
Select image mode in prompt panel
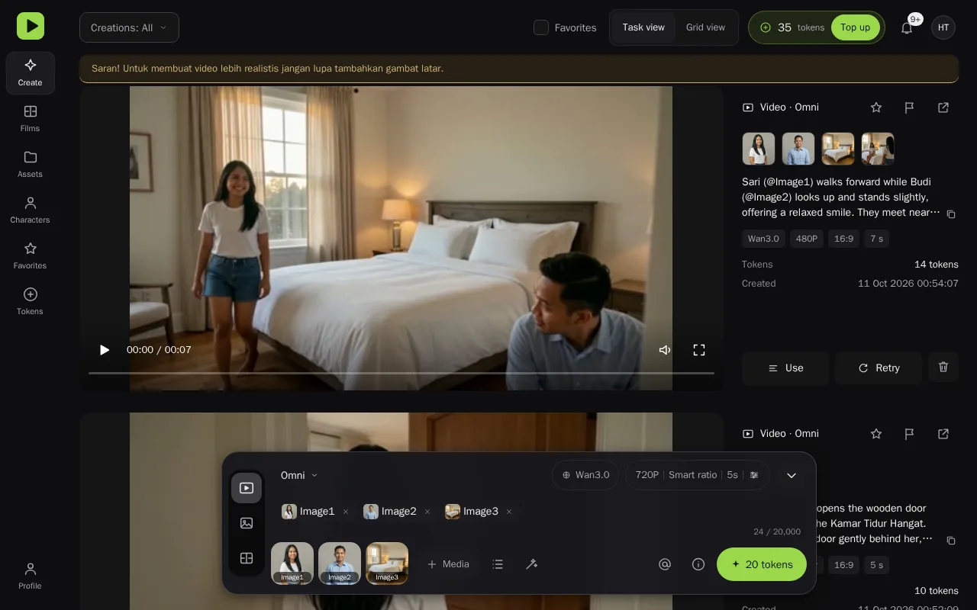click(x=247, y=523)
